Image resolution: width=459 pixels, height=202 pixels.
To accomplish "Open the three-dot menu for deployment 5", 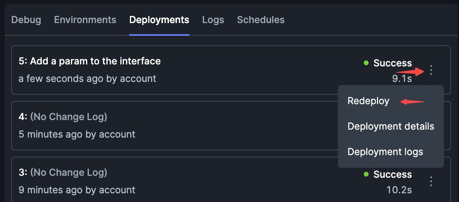I will [x=431, y=70].
